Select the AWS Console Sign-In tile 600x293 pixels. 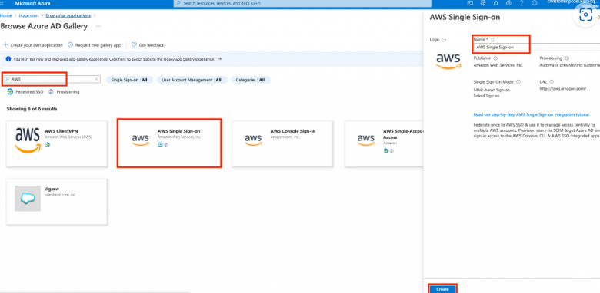pos(282,143)
